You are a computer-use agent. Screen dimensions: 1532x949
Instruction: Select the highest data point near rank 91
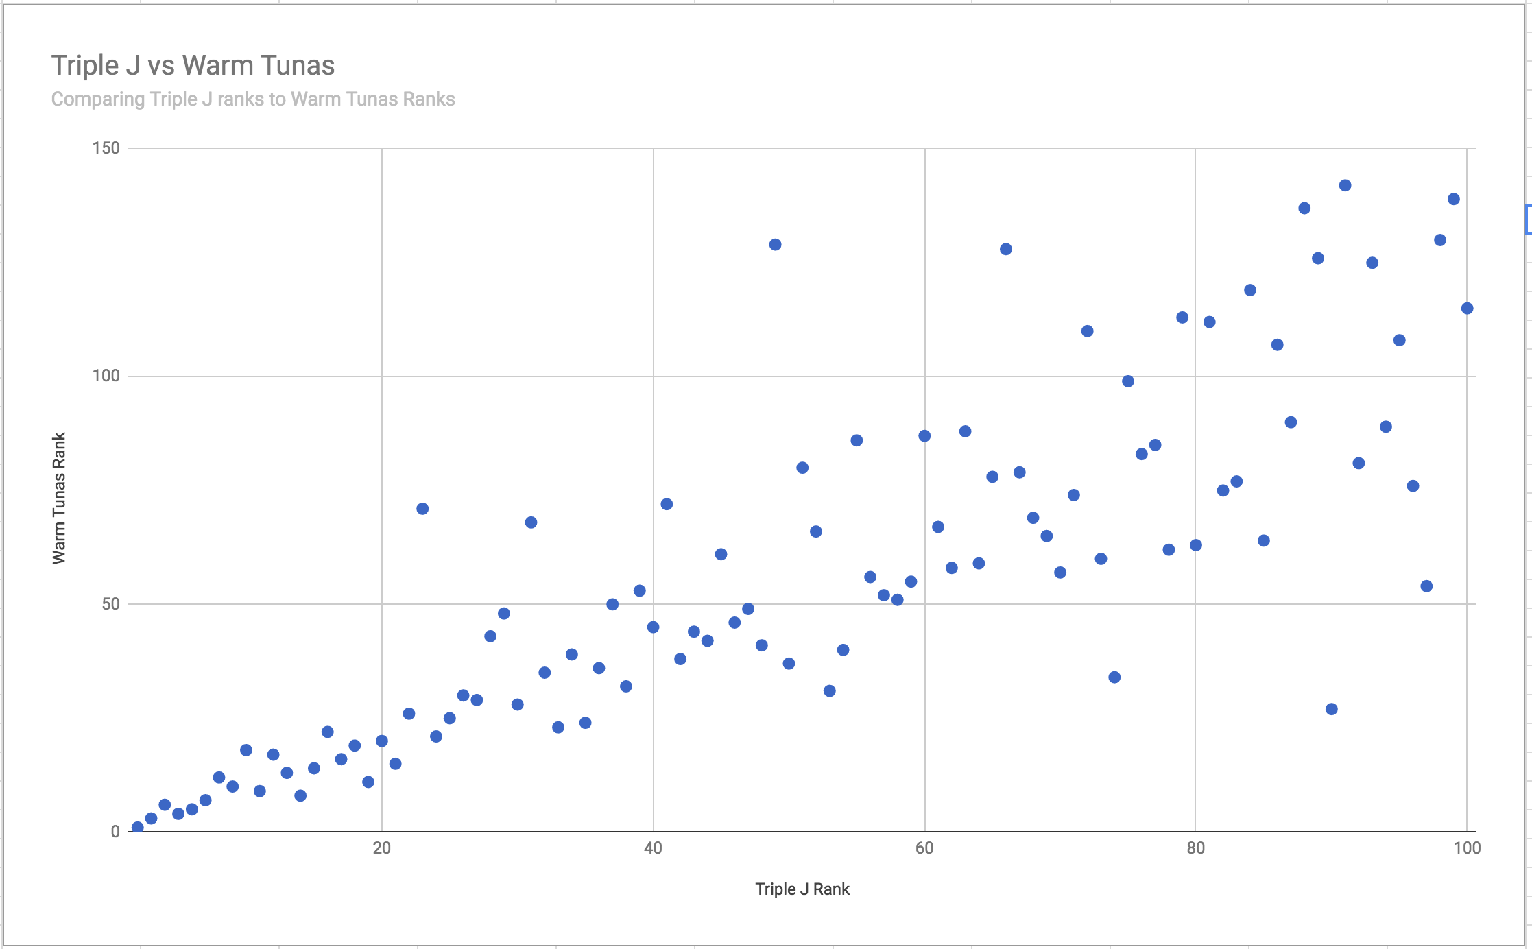click(1345, 186)
